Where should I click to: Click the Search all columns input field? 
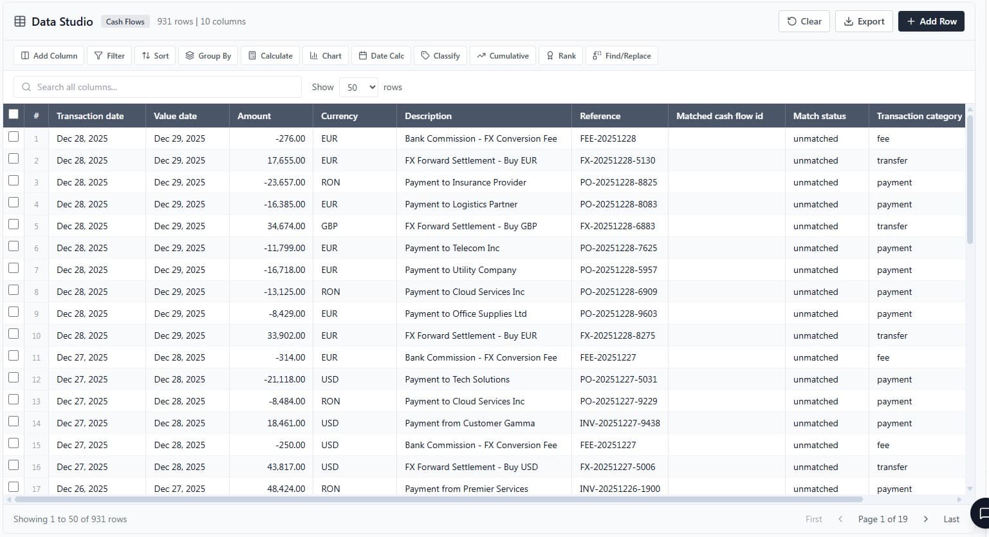click(x=158, y=86)
